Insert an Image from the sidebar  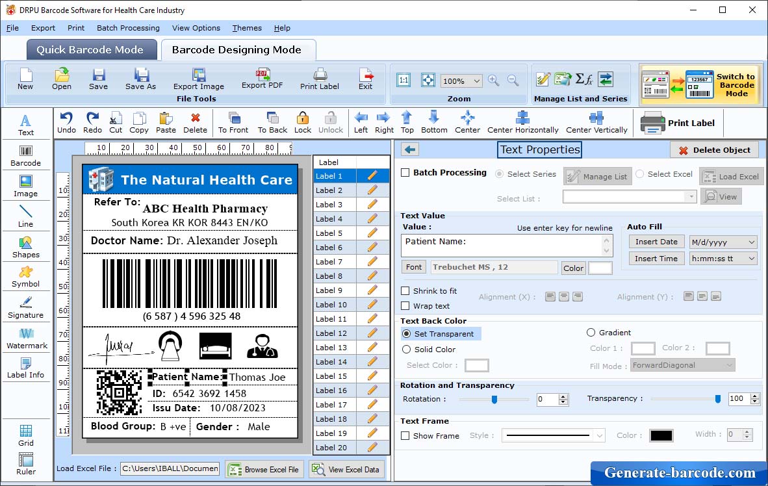click(26, 186)
